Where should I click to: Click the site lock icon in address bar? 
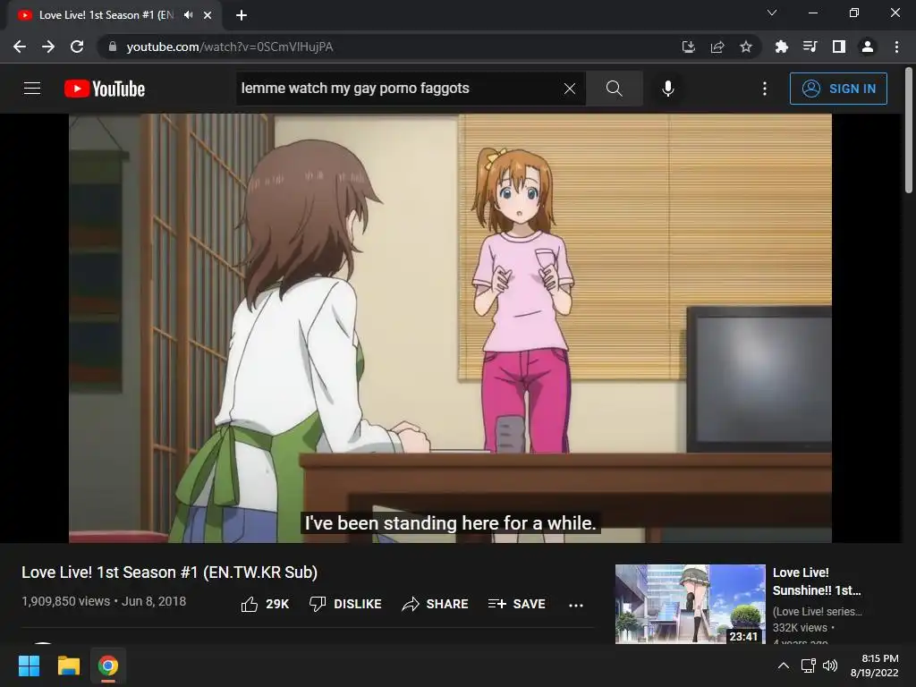[x=113, y=47]
